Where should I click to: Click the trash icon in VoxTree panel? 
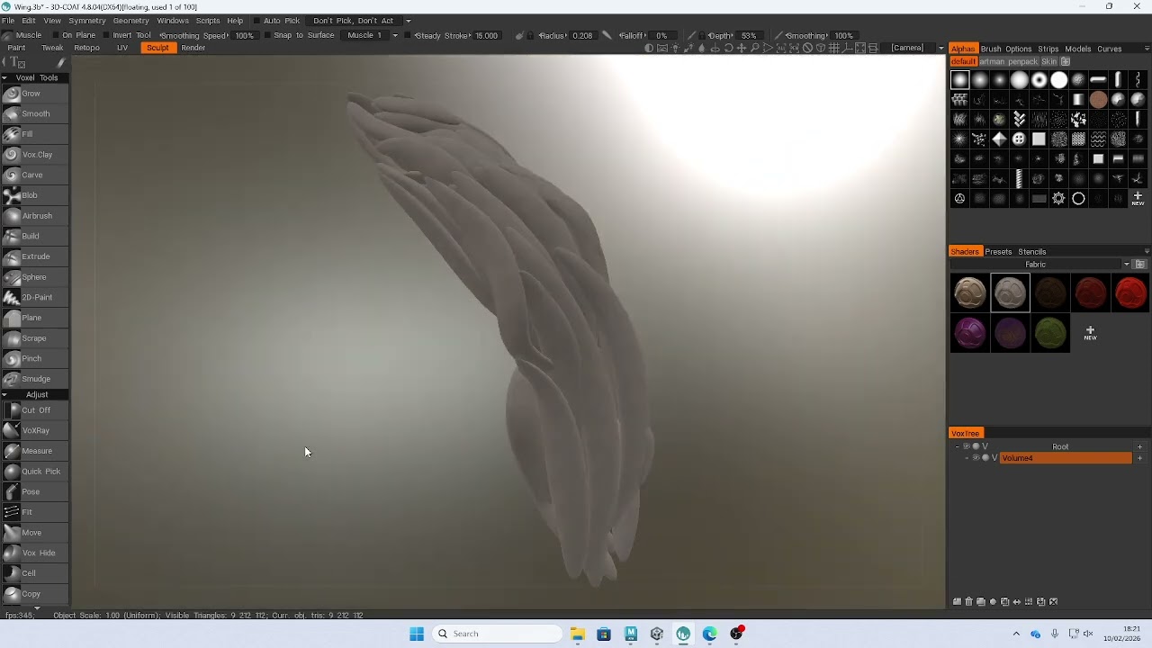tap(969, 602)
